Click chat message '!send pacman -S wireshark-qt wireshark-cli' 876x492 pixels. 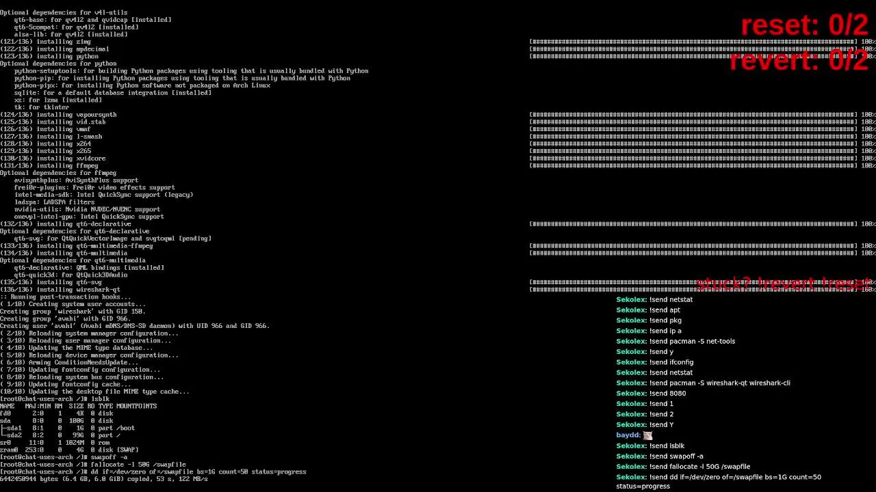703,383
